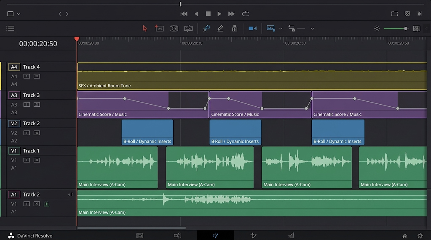Open dropdown next to the waveform view icon
Image resolution: width=431 pixels, height=240 pixels.
coord(281,29)
